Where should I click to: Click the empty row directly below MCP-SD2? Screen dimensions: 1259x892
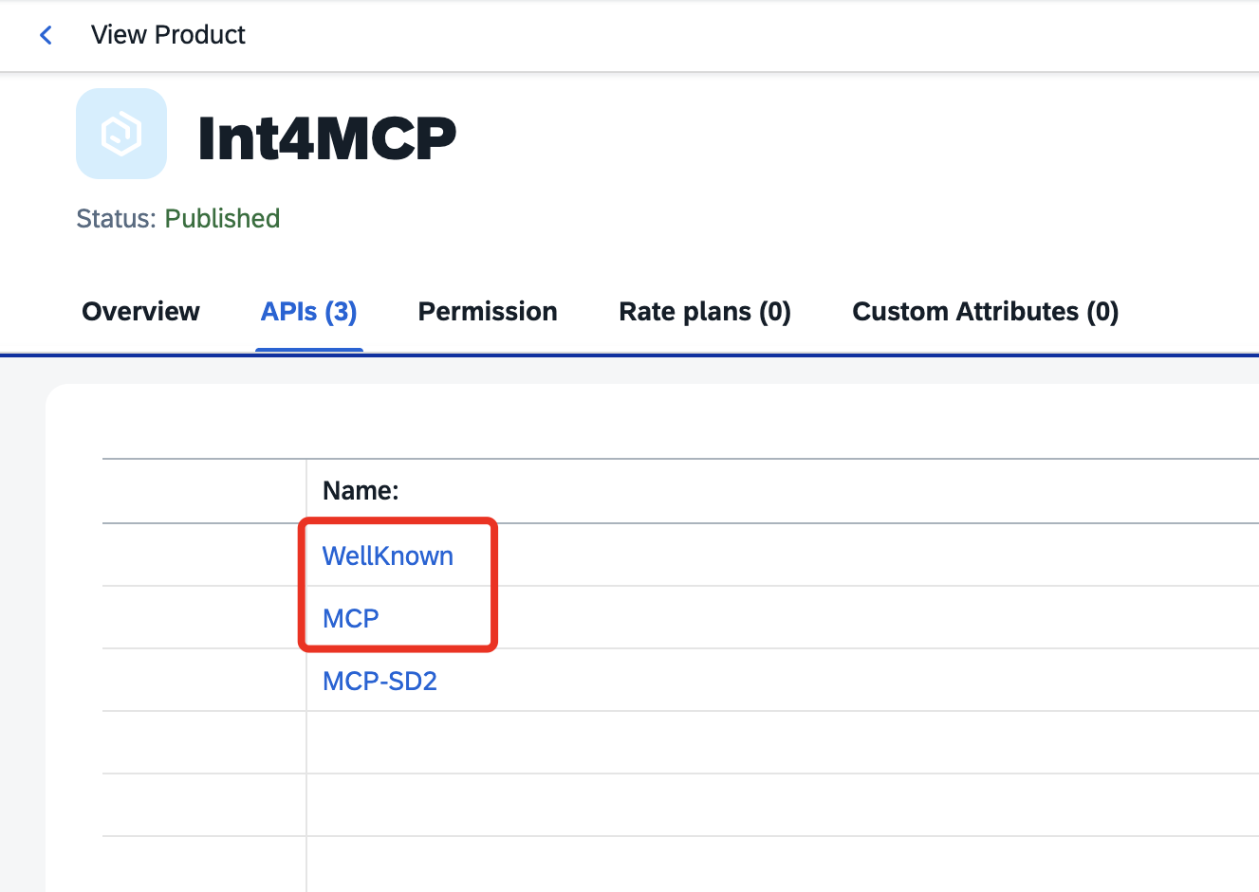click(x=783, y=742)
